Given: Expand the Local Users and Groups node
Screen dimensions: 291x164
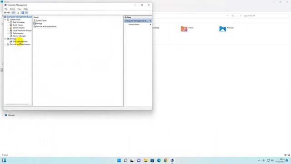Looking at the screenshot, I should pyautogui.click(x=8, y=31).
